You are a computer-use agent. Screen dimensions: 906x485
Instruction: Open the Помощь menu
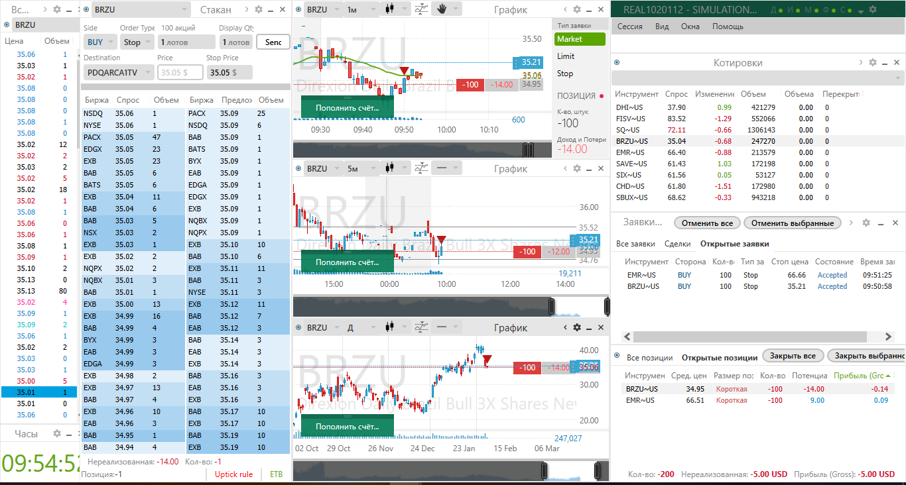pos(728,27)
